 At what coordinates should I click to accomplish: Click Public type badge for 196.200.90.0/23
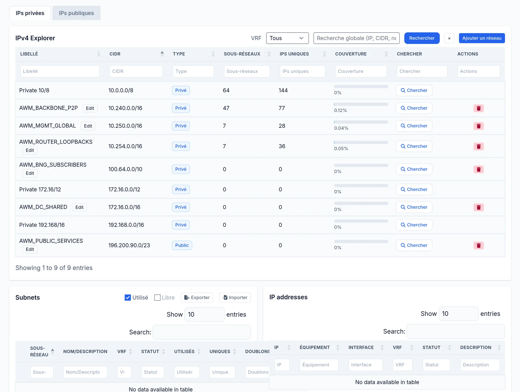pyautogui.click(x=182, y=245)
